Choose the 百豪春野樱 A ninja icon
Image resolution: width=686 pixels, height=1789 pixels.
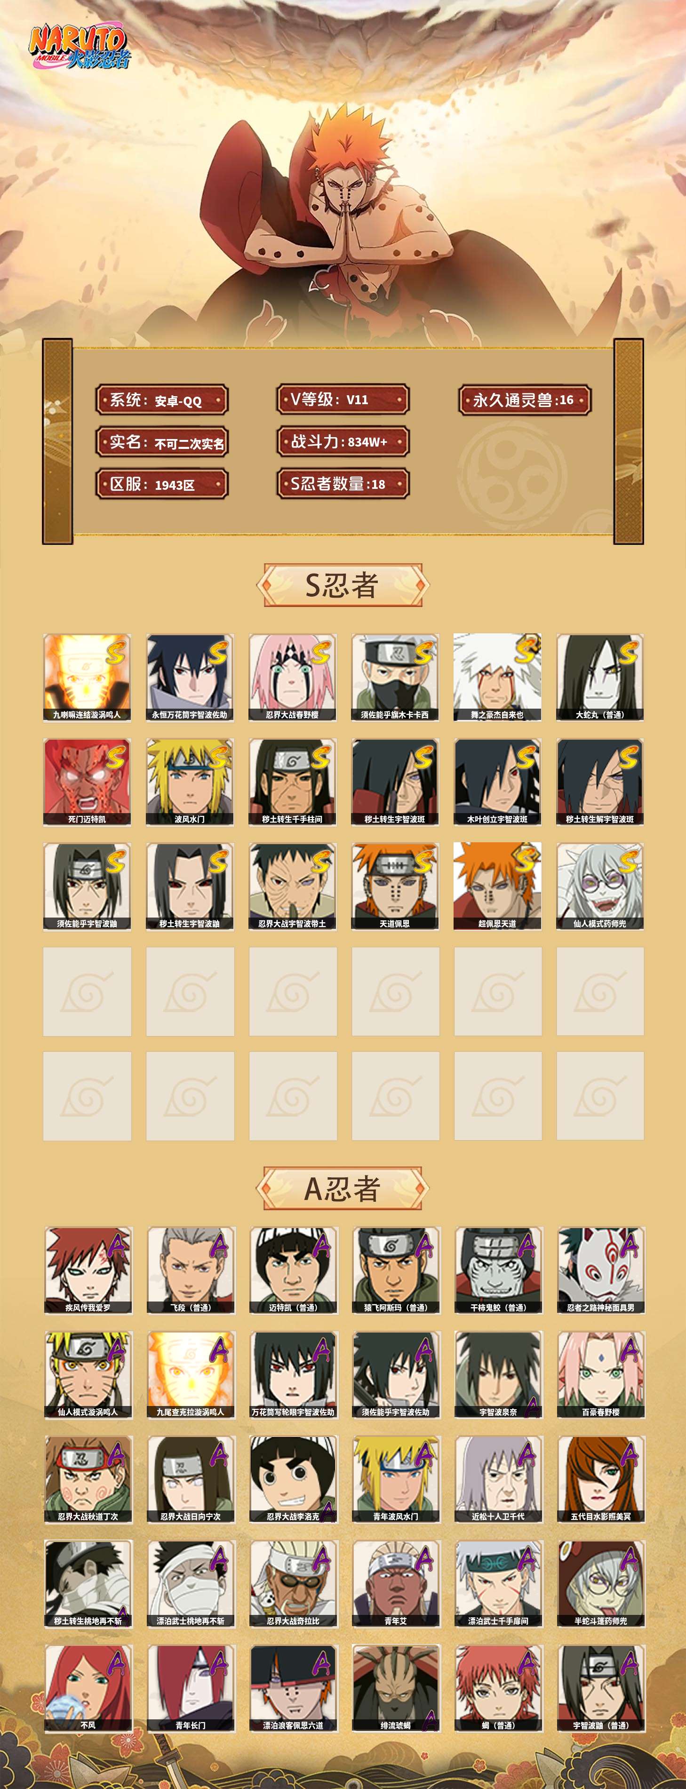600,1375
